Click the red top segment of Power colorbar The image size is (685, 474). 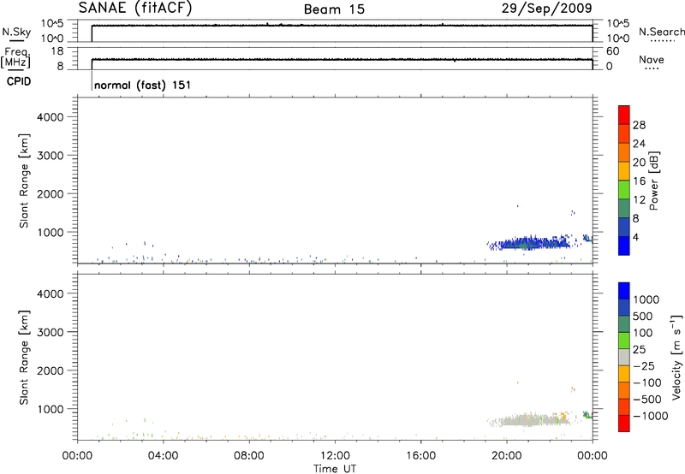click(624, 115)
